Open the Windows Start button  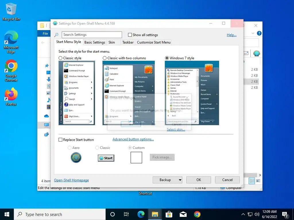tap(7, 214)
